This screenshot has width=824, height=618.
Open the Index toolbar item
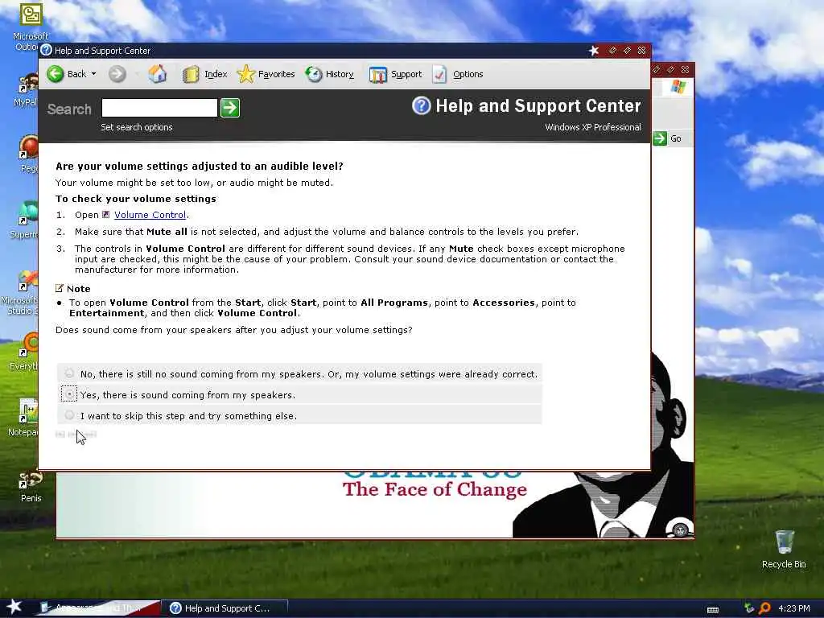click(205, 74)
